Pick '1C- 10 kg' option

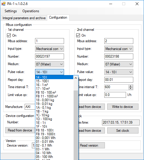click(x=54, y=115)
